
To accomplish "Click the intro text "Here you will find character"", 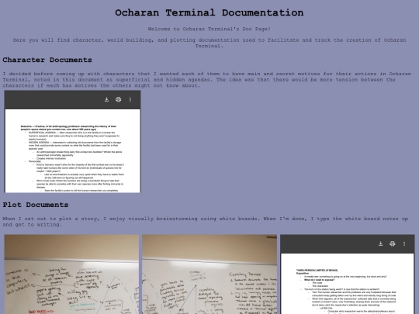I will tap(209, 43).
